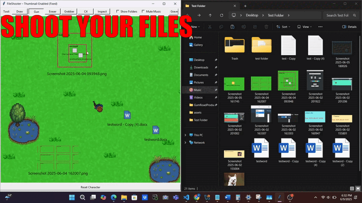Select Downloads in the navigation pane
This screenshot has height=203, width=362.
pos(201,67)
